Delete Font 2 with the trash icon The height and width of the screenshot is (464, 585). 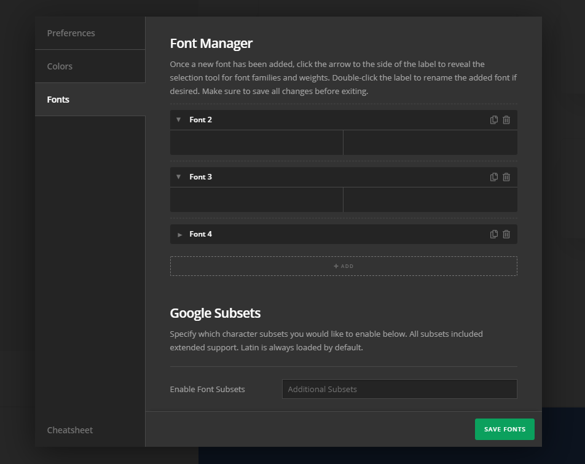(x=506, y=120)
